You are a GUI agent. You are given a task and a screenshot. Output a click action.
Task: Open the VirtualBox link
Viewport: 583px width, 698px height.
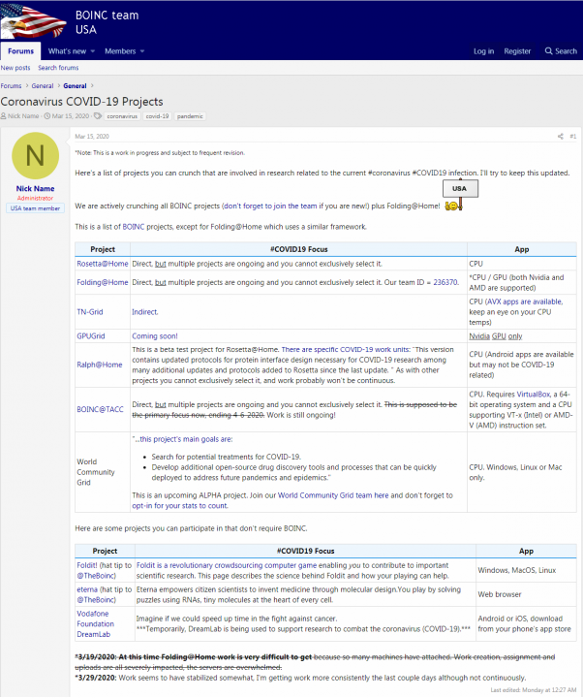(x=534, y=394)
